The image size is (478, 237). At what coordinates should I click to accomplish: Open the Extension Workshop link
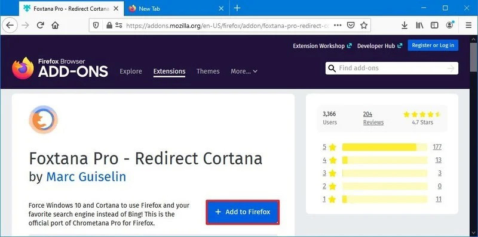pyautogui.click(x=322, y=46)
